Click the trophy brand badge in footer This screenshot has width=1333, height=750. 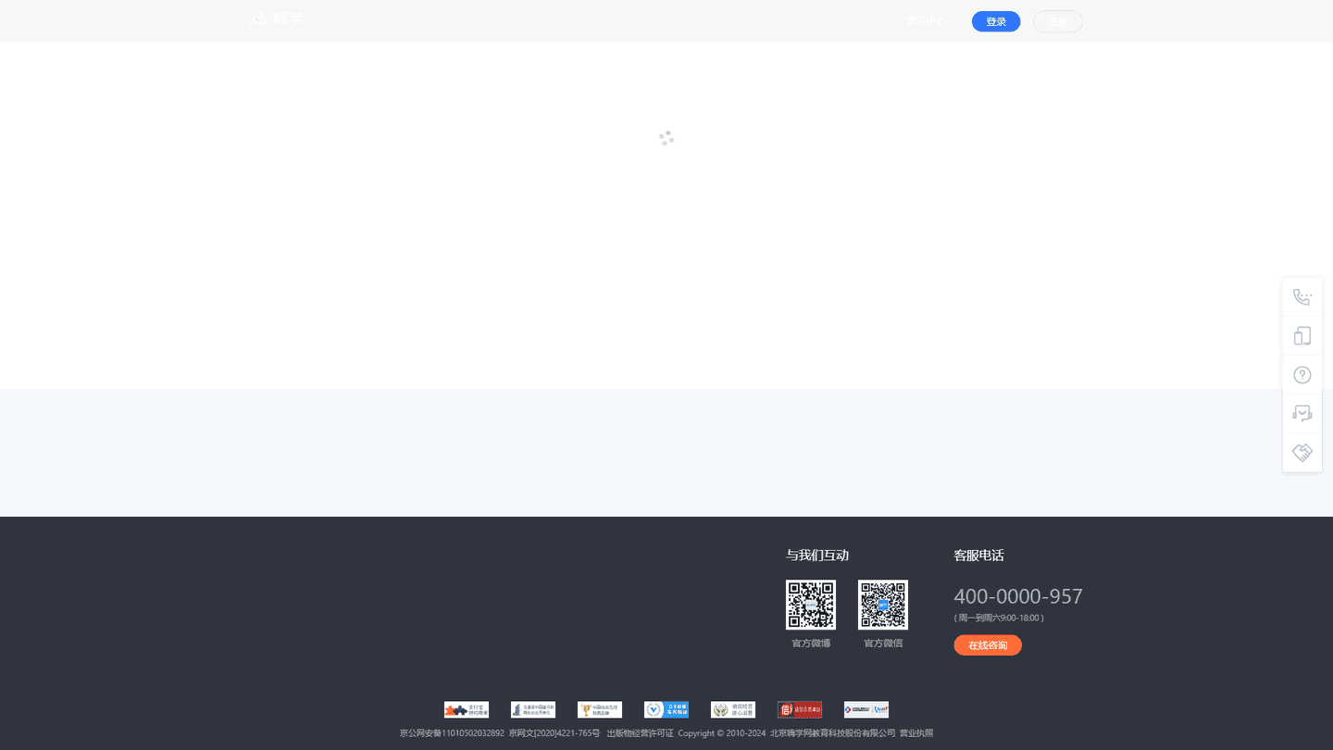click(600, 709)
